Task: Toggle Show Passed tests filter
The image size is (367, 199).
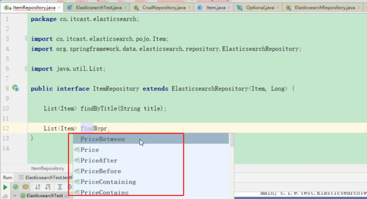Action: point(16,187)
